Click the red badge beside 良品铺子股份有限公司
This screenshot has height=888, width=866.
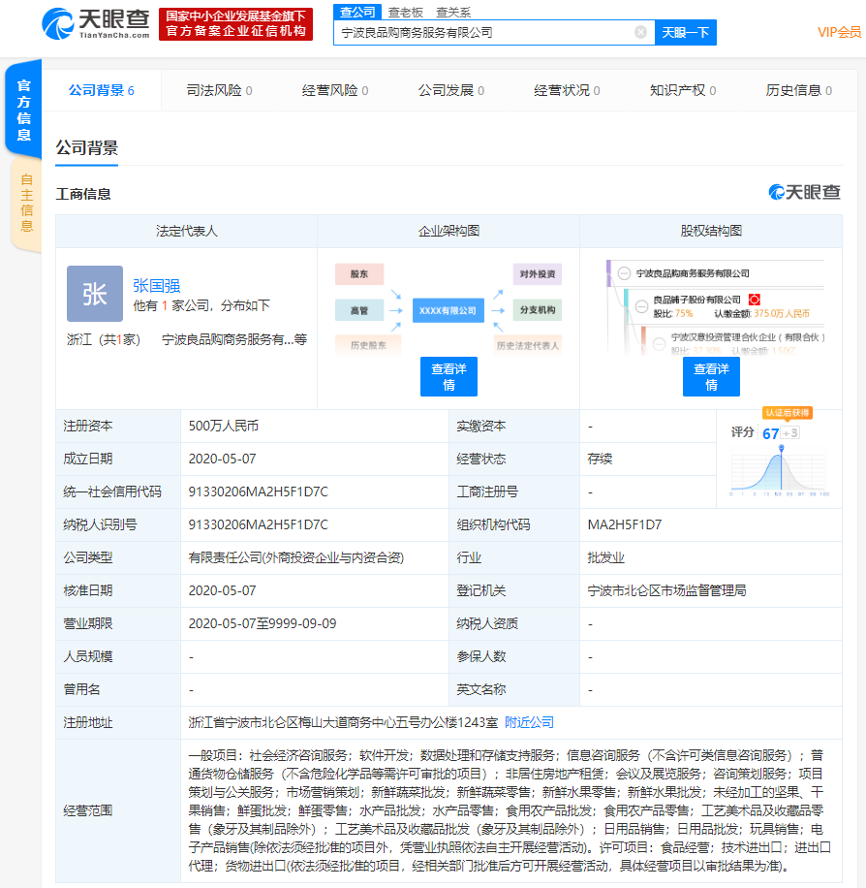click(x=753, y=300)
